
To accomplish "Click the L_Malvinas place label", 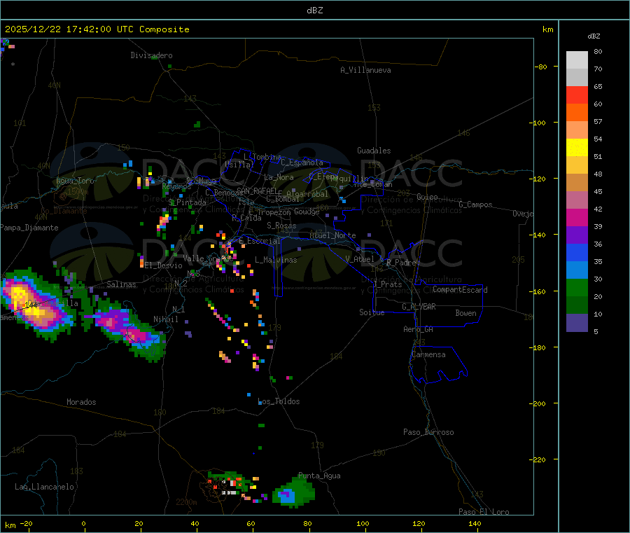I will tap(276, 260).
